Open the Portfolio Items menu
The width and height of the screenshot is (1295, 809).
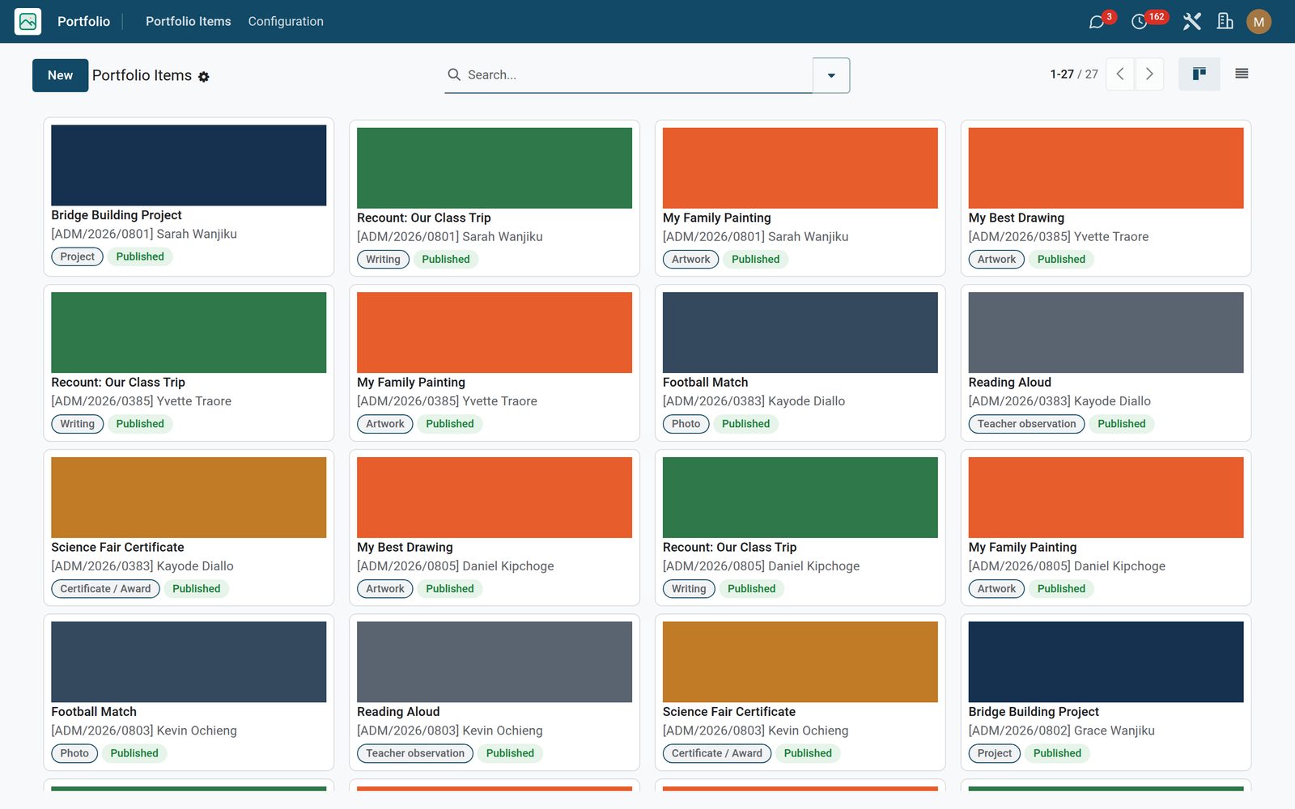(x=188, y=22)
